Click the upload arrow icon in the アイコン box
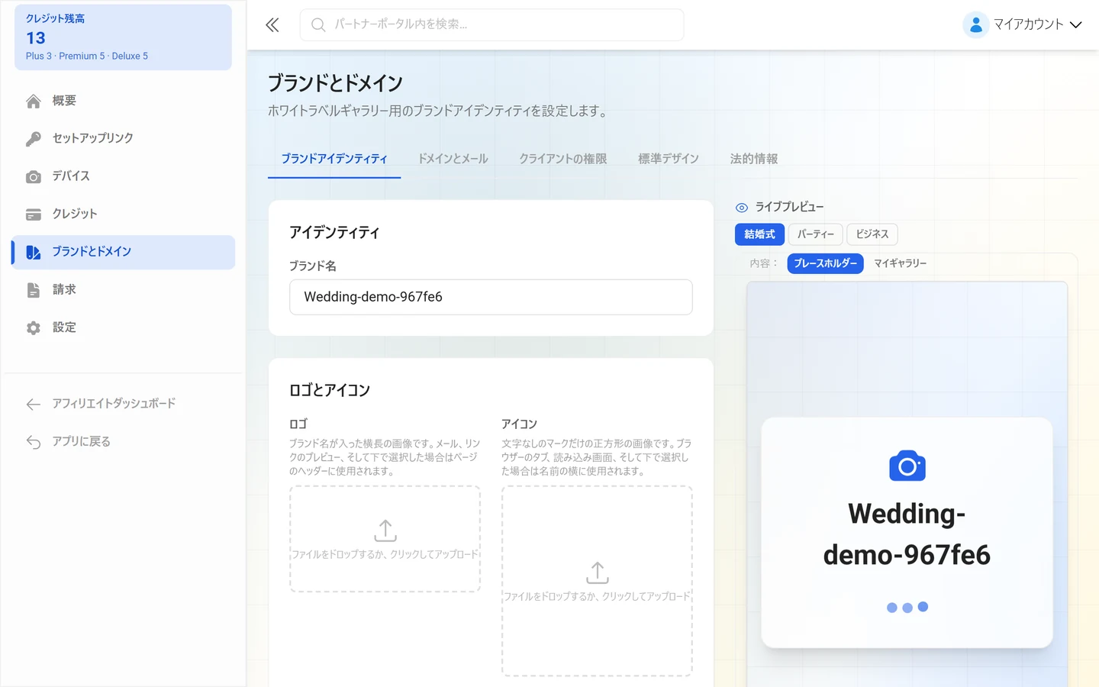 coord(598,572)
